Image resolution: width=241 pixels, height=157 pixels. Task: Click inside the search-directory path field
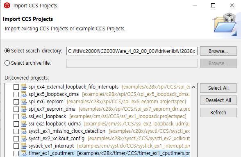point(132,51)
